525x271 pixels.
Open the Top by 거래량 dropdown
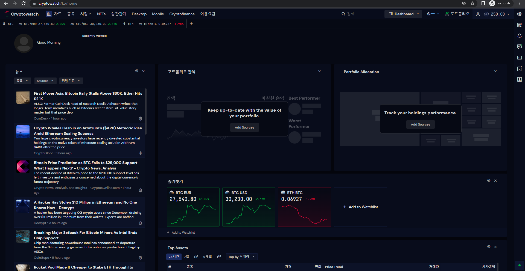click(x=242, y=257)
